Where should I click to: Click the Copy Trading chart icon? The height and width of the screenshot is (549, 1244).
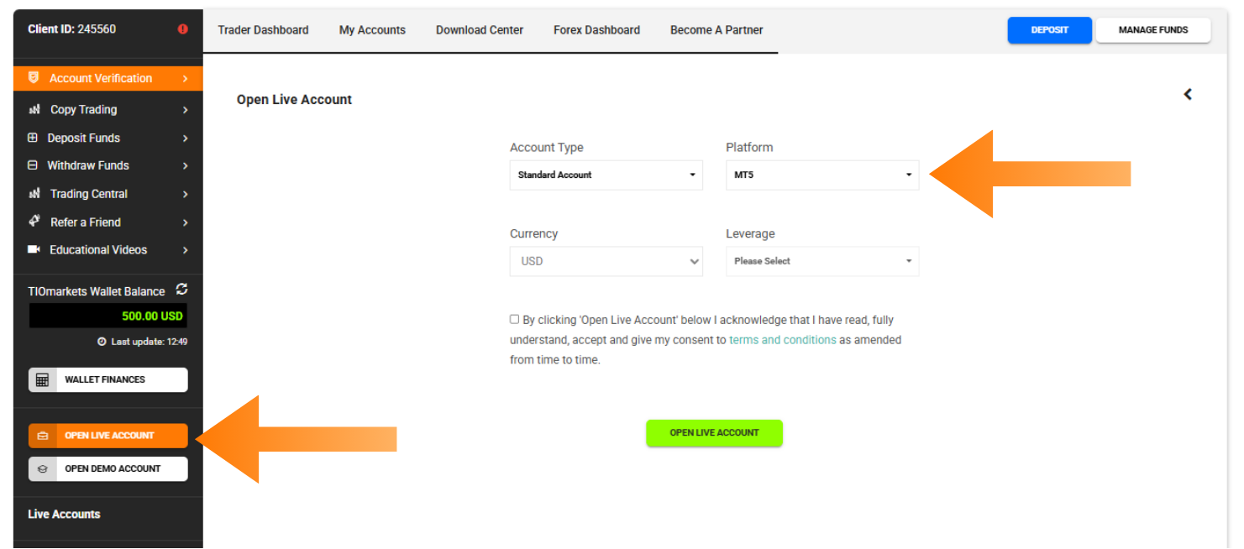pyautogui.click(x=35, y=109)
